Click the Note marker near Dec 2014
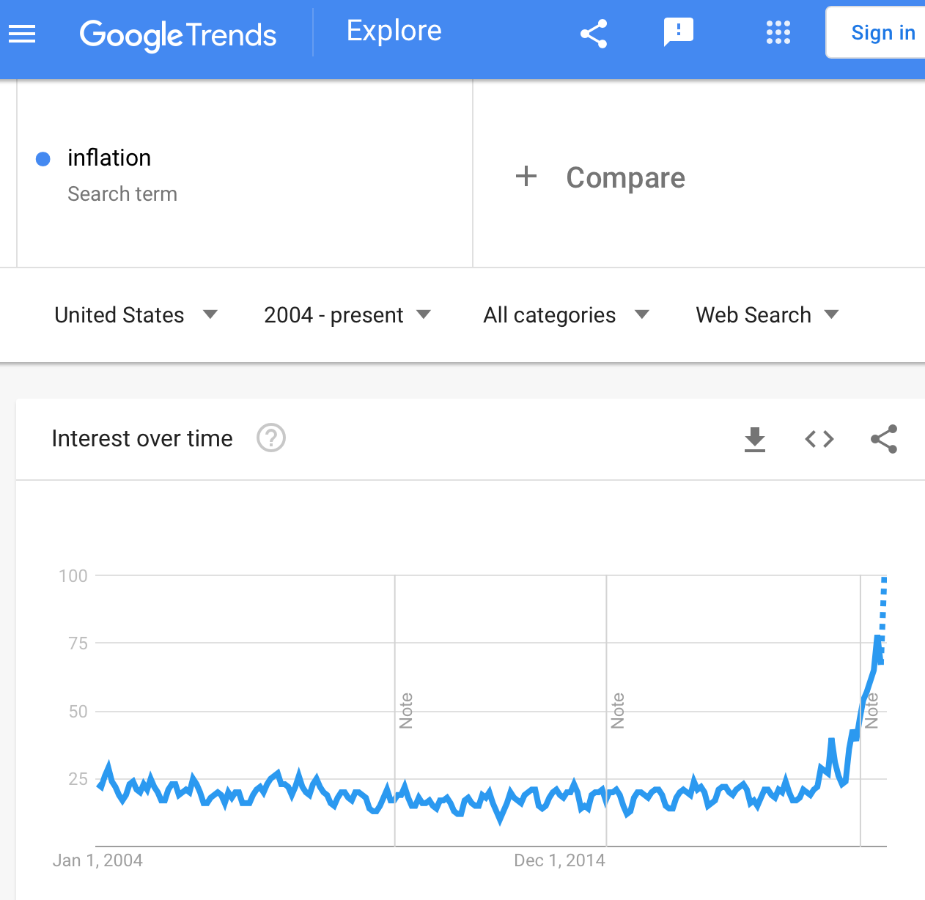This screenshot has width=925, height=900. [617, 711]
